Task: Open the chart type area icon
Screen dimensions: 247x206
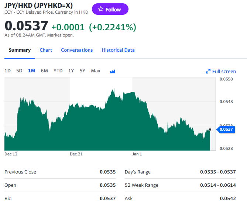Action: [113, 71]
